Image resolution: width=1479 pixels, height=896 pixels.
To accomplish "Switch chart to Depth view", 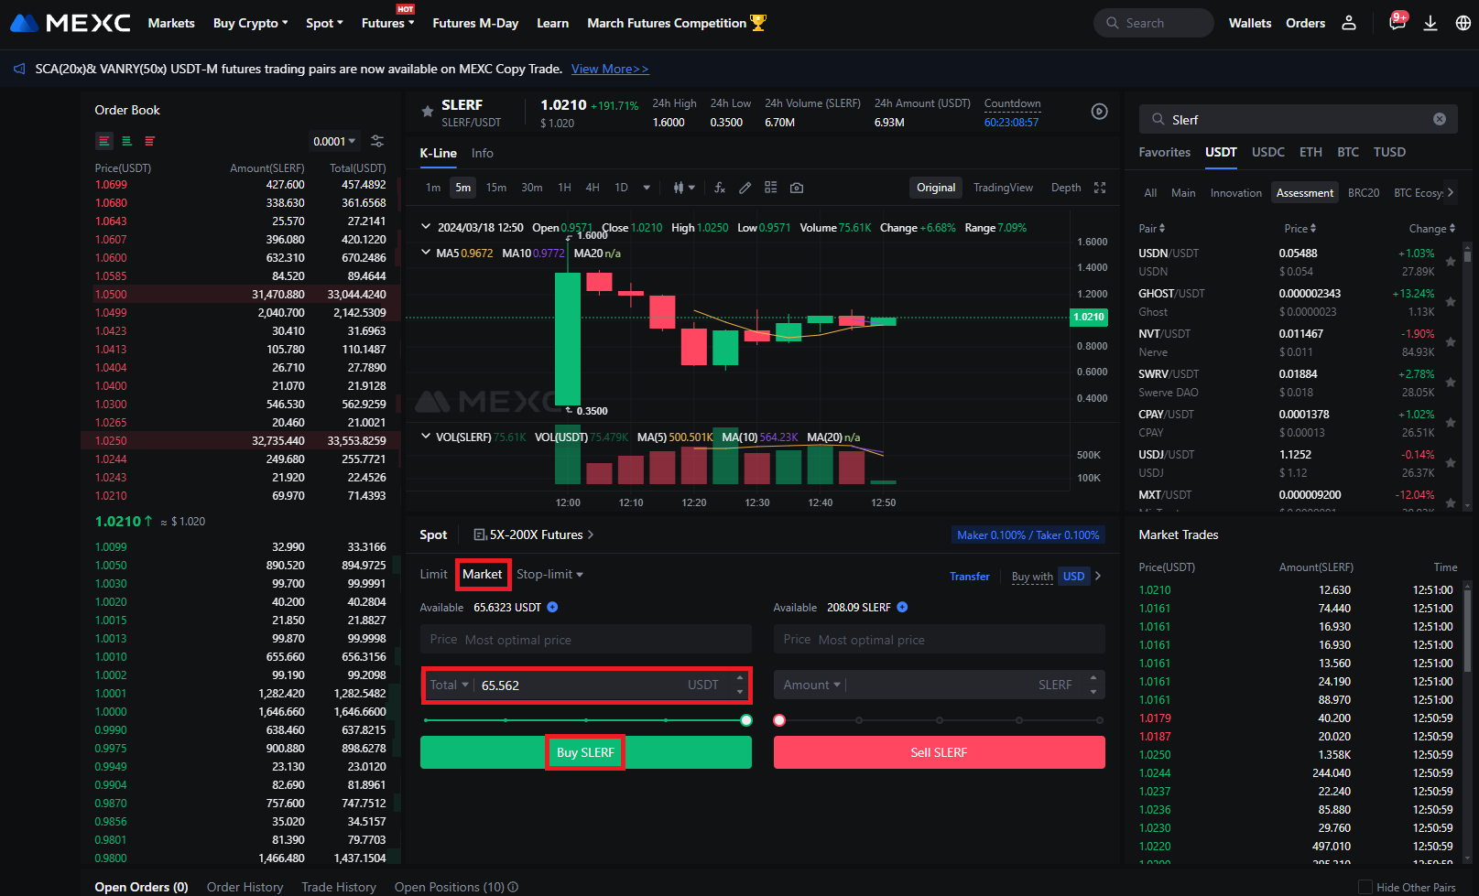I will [x=1066, y=188].
